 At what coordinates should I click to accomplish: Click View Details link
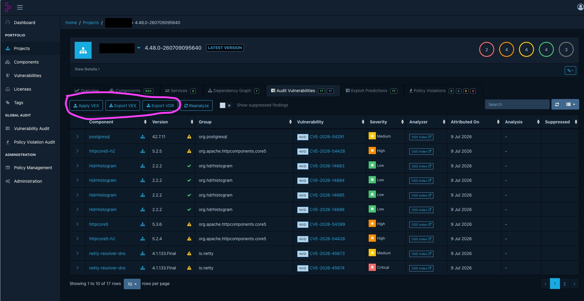(87, 69)
